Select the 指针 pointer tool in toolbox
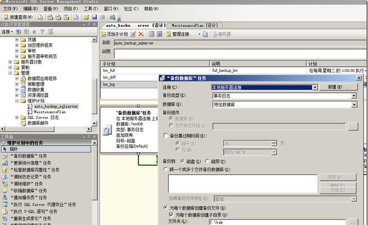The width and height of the screenshot is (368, 225). pos(46,149)
